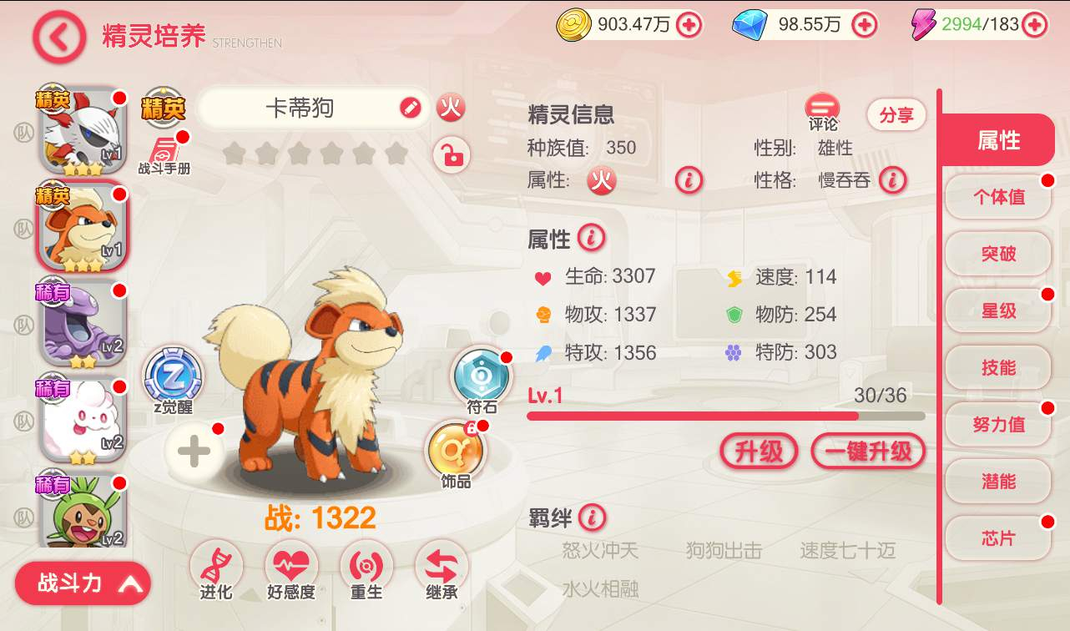The image size is (1070, 631).
Task: Toggle the 队 team marker beside the first spirit
Action: (24, 134)
